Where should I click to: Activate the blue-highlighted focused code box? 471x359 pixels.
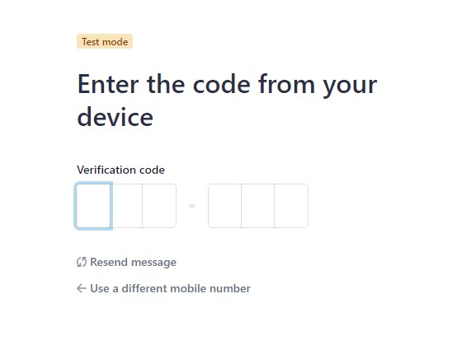93,206
